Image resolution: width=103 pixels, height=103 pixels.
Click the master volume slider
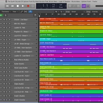click(99, 6)
